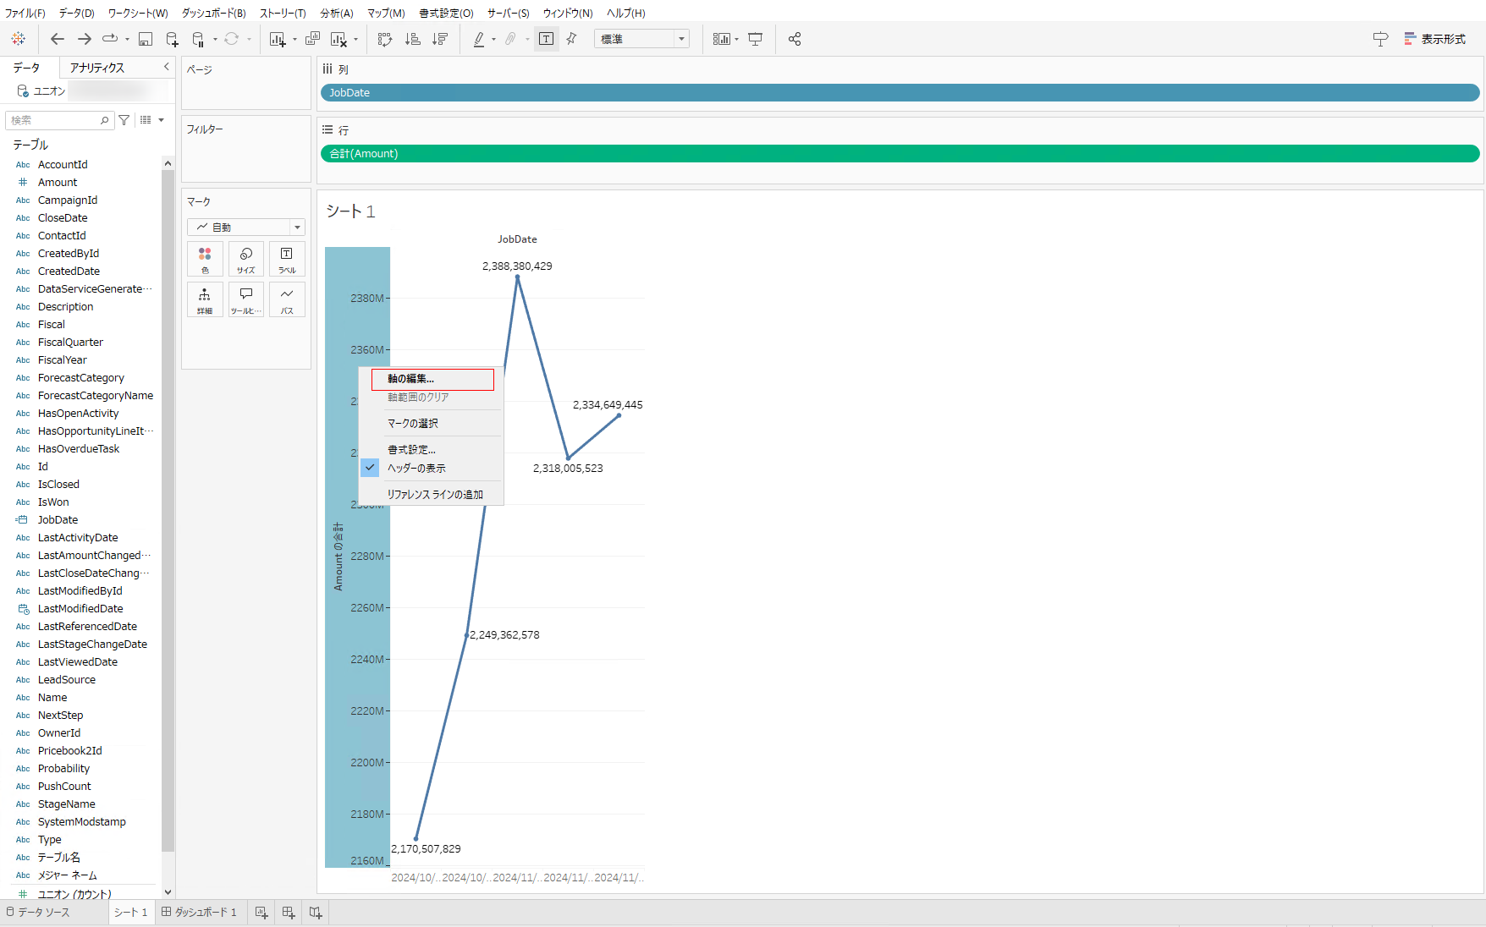
Task: Click the Swap rows and columns icon
Action: (385, 39)
